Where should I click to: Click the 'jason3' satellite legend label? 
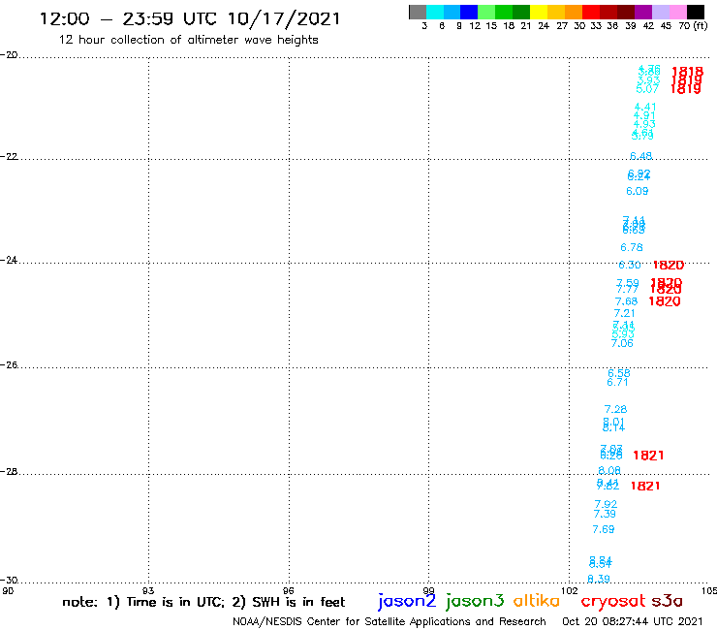475,601
